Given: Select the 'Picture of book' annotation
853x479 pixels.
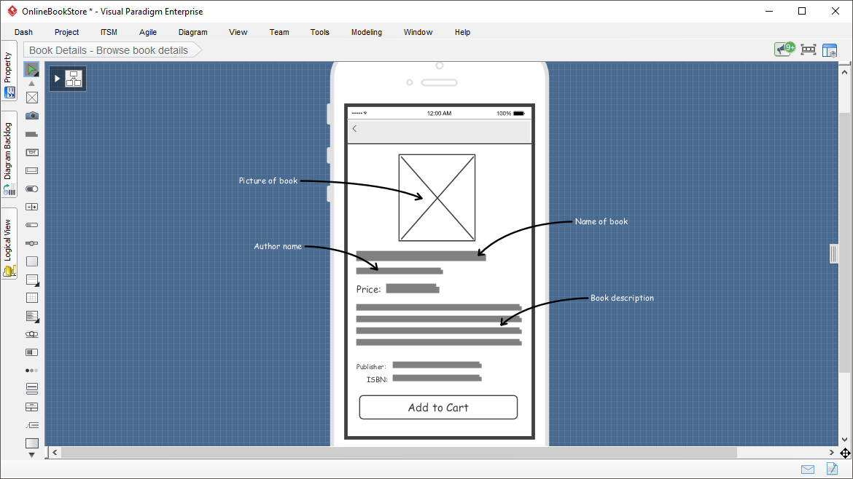Looking at the screenshot, I should [268, 181].
